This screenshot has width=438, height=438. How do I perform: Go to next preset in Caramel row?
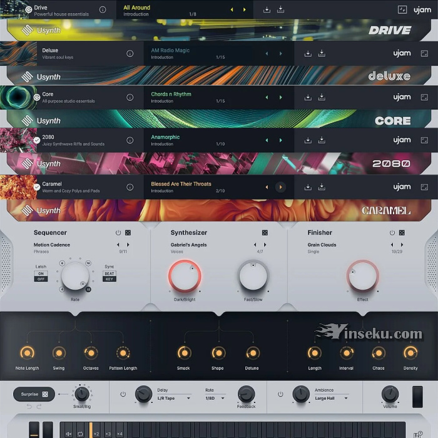pyautogui.click(x=280, y=187)
